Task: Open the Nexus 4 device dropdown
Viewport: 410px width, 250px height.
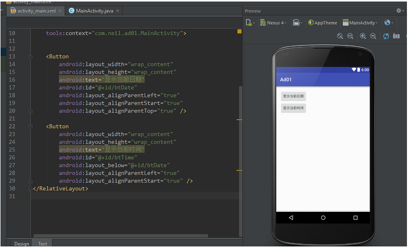Action: coord(273,23)
